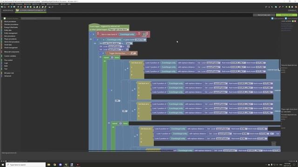298x167 pixels.
Task: Open the World management category
Action: [11, 47]
